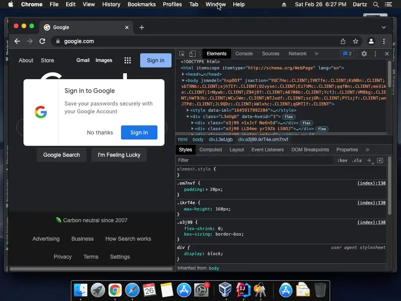The height and width of the screenshot is (301, 401).
Task: Expand the div n1xJcf Ne6nSd node
Action: pyautogui.click(x=192, y=123)
